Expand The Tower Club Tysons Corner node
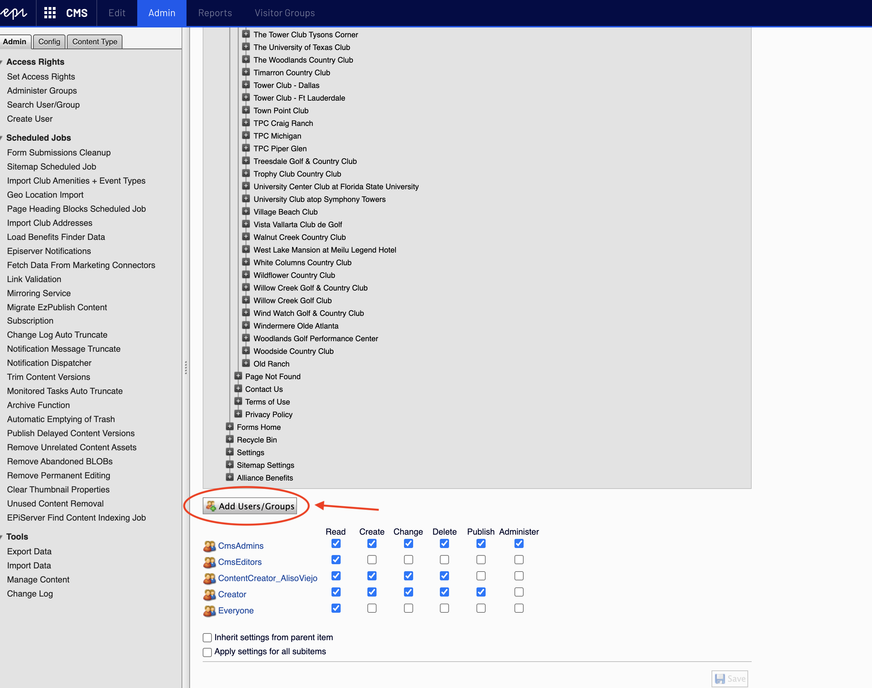The width and height of the screenshot is (872, 688). pos(246,34)
